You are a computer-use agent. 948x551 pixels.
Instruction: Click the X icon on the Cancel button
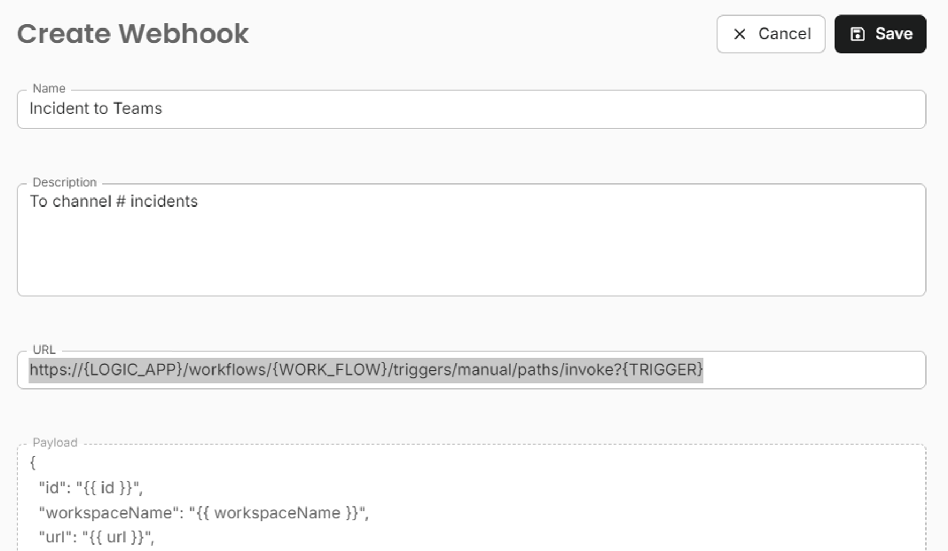coord(739,34)
